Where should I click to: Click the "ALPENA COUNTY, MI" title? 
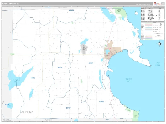point(10,4)
